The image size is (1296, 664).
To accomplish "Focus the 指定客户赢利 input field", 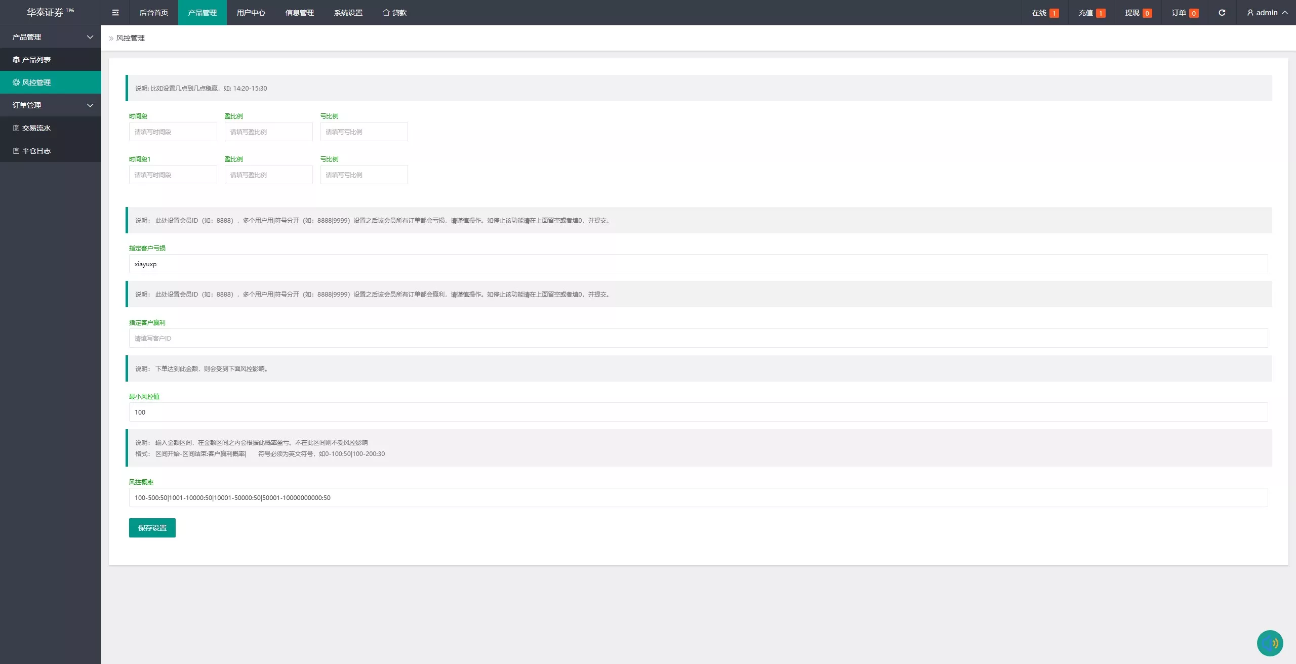I will pos(698,338).
